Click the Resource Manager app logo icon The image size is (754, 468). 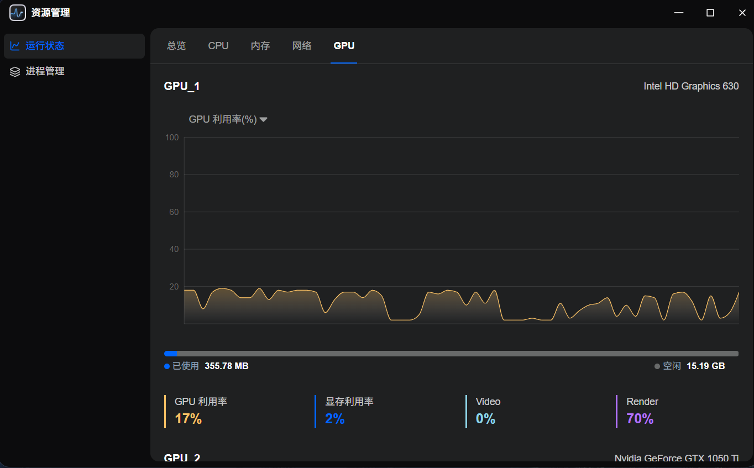point(18,13)
